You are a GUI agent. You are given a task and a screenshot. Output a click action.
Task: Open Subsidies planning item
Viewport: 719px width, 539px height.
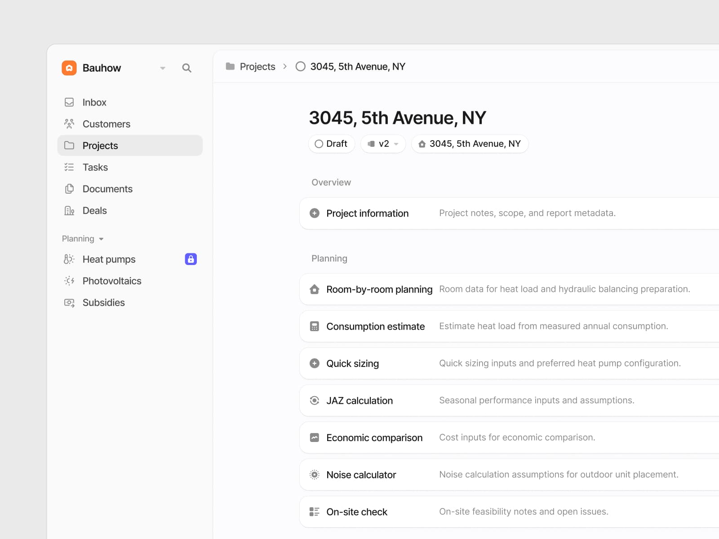coord(130,303)
